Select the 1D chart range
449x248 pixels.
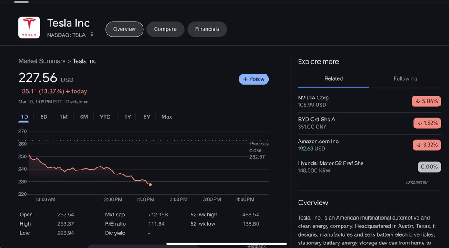(x=25, y=117)
